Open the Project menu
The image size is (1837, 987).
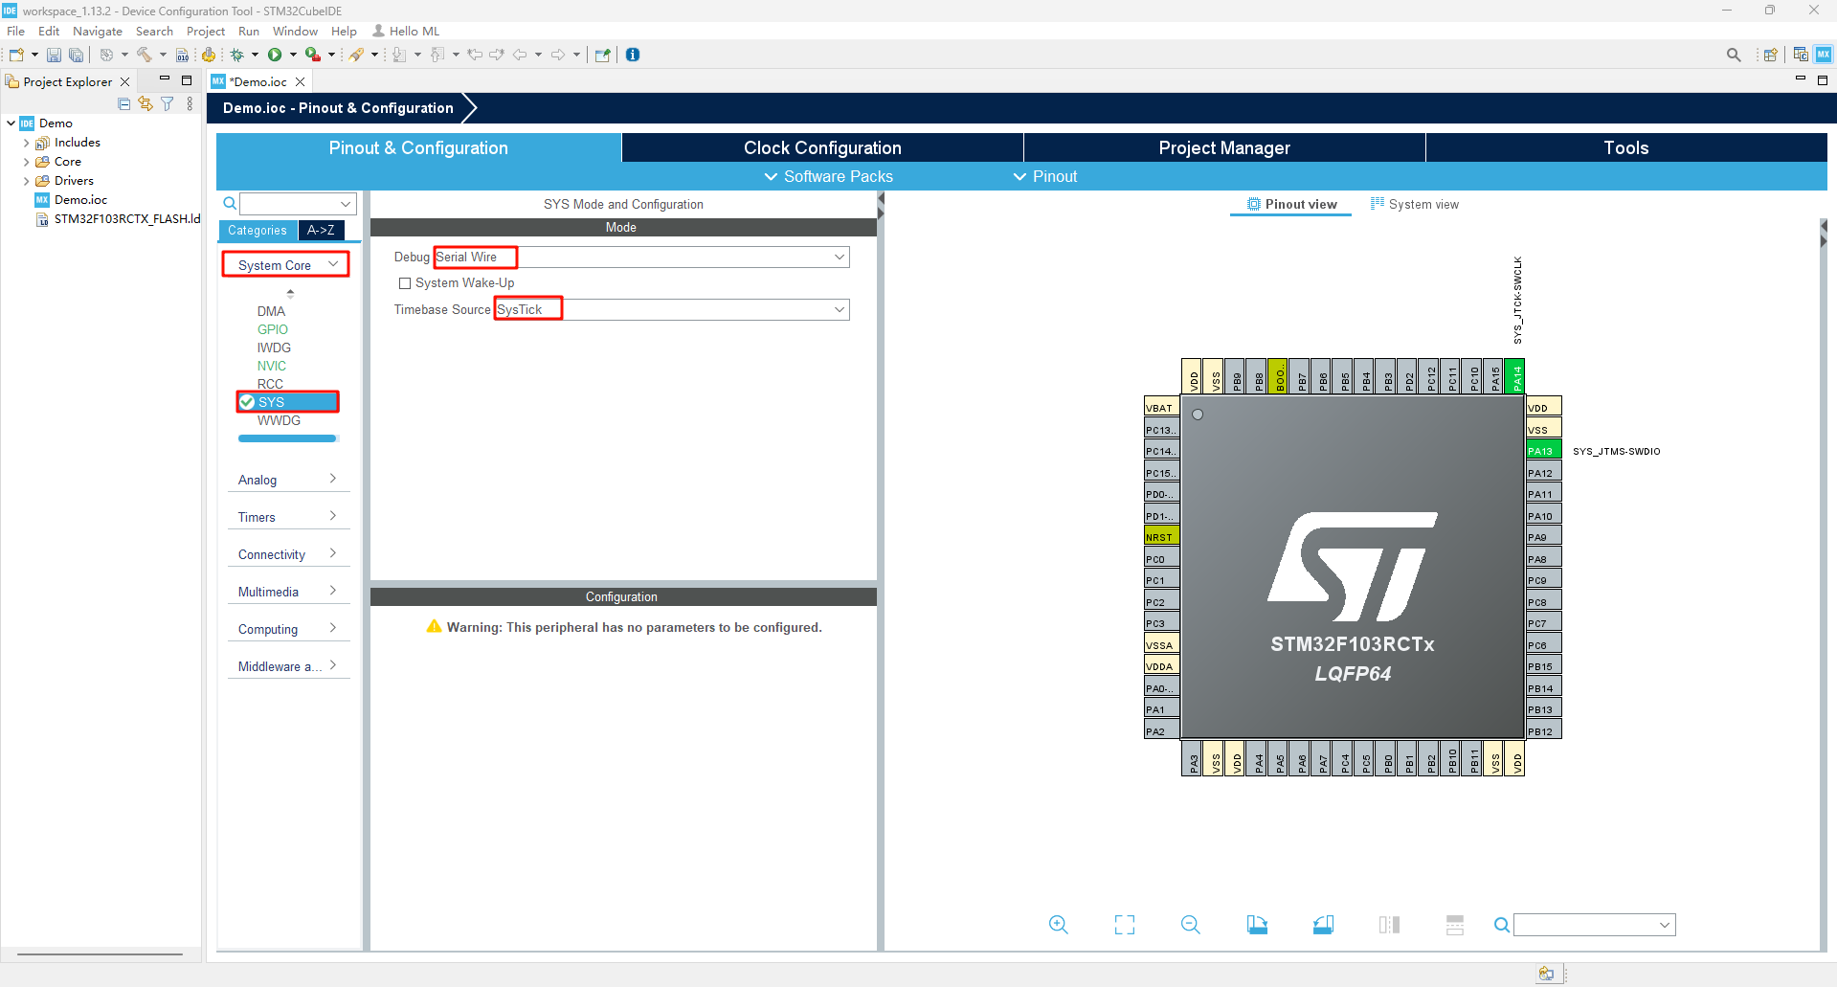[x=206, y=32]
